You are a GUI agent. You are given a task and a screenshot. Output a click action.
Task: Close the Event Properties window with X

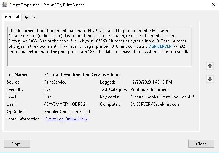214,5
